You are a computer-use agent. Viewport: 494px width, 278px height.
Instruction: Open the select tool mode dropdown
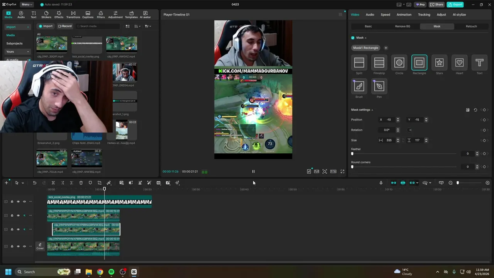(x=22, y=183)
